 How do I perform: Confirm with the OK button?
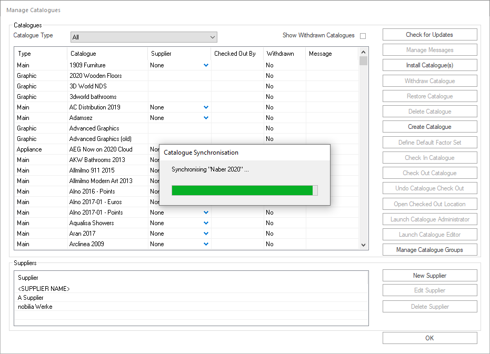[x=429, y=338]
